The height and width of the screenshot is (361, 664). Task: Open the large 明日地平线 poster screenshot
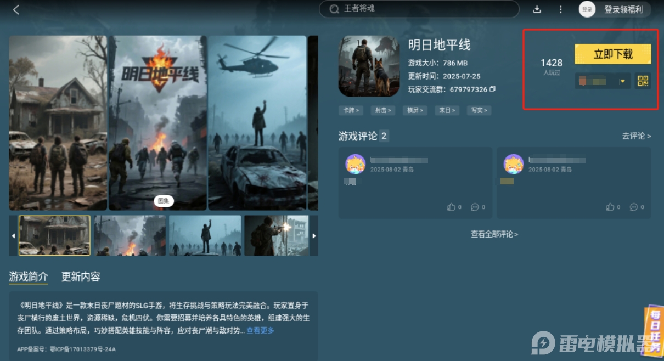tap(158, 123)
